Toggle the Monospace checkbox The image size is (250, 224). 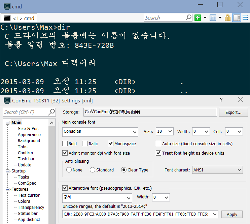[111, 143]
